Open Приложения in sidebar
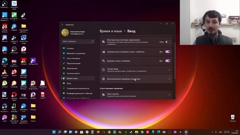The image size is (240, 135). (x=78, y=68)
